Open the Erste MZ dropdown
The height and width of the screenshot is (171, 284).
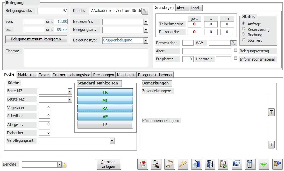tap(69, 91)
